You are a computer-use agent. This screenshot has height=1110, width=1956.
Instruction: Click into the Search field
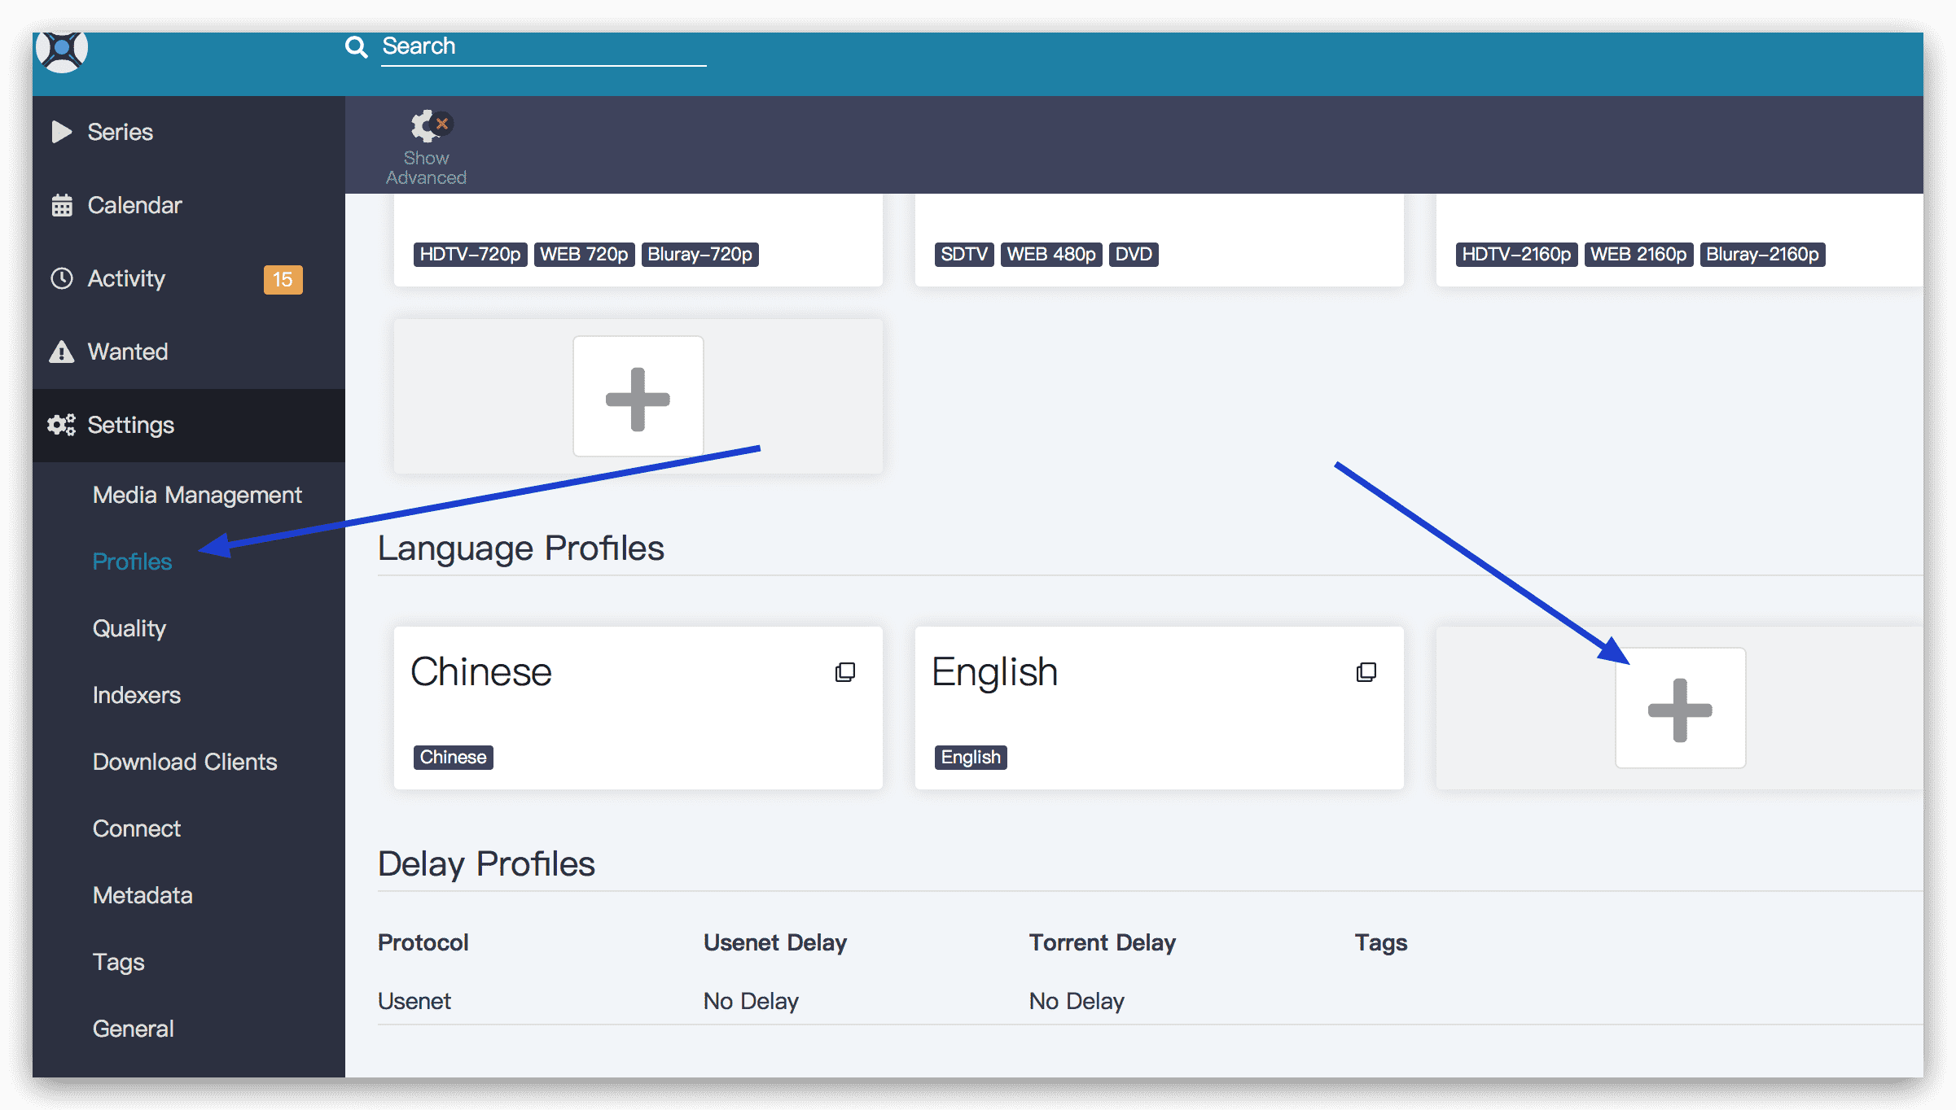click(x=542, y=47)
